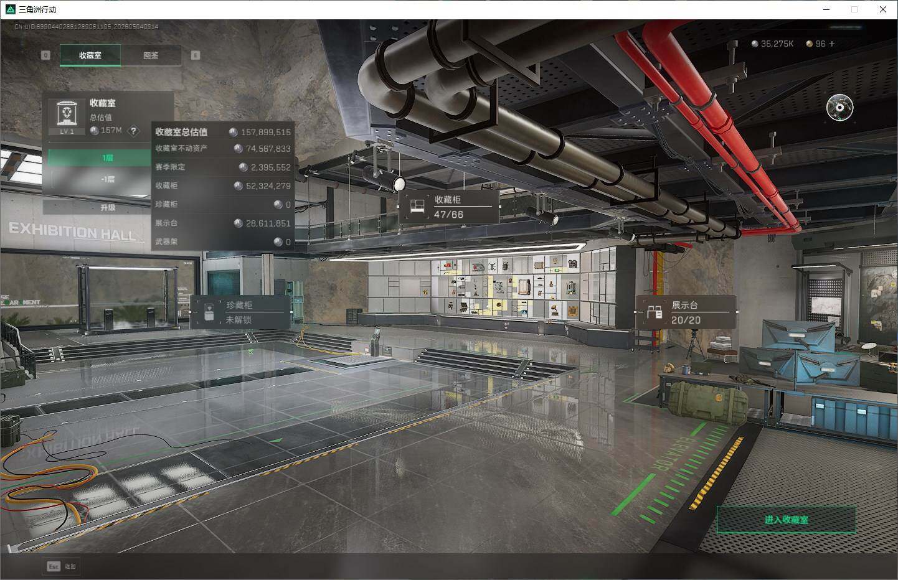
Task: Click the 收藏柜 cabinet marker icon
Action: 417,207
